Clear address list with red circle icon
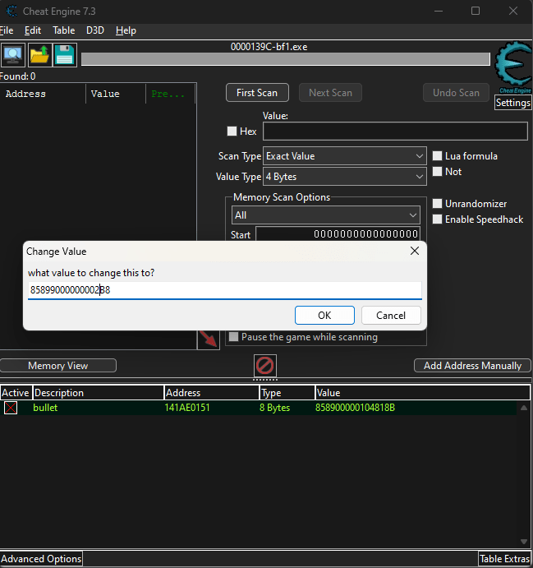Screen dimensions: 533x568 [x=265, y=366]
